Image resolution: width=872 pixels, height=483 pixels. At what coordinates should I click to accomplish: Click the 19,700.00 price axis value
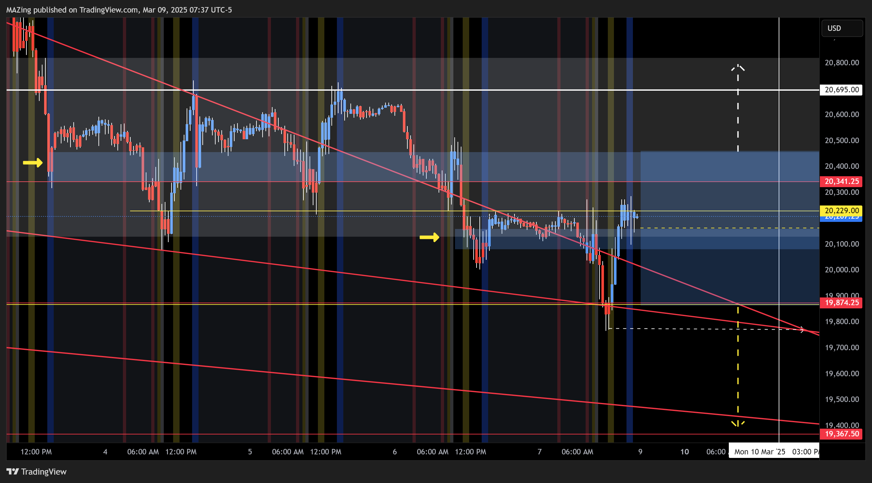(x=841, y=347)
